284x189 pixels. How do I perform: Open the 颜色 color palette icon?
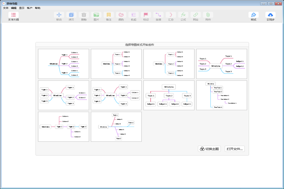(x=121, y=16)
